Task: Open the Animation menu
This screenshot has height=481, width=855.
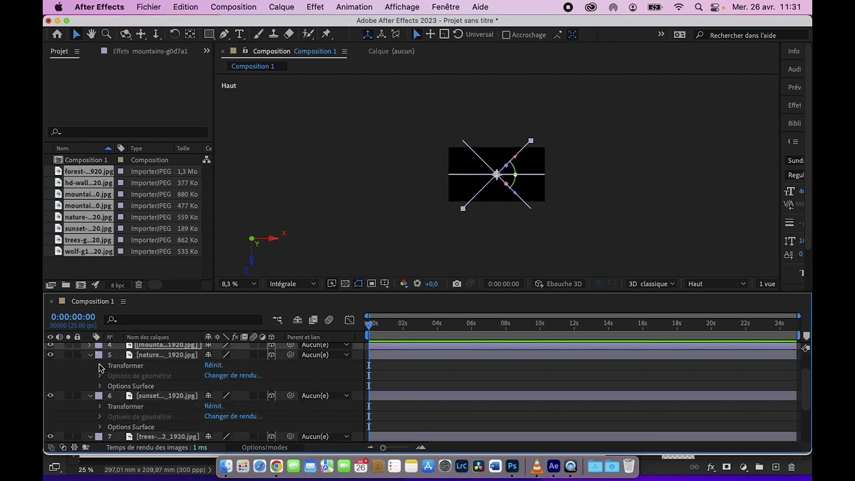Action: (x=354, y=7)
